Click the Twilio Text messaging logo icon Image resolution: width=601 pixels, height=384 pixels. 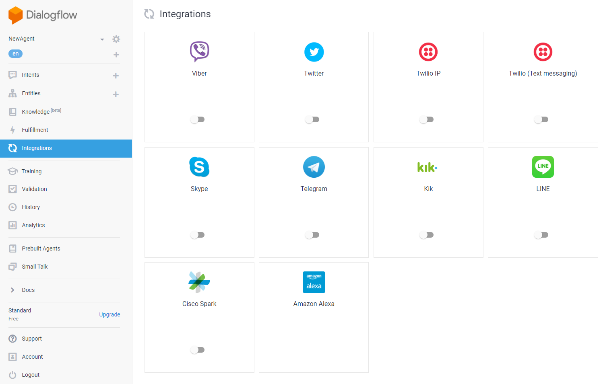point(543,52)
